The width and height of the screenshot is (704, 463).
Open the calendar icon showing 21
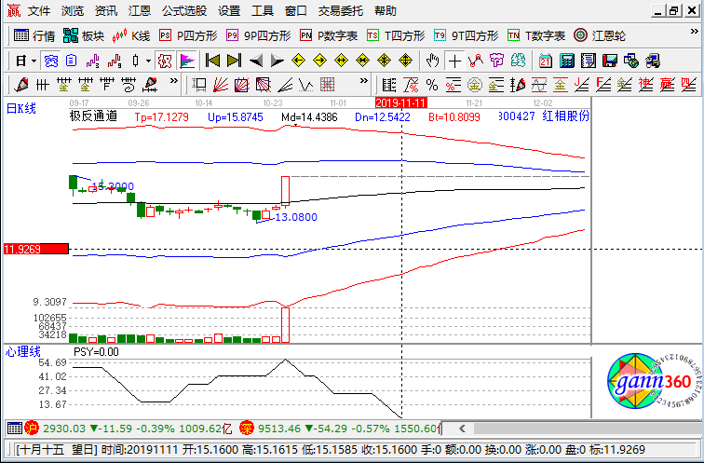click(x=545, y=61)
